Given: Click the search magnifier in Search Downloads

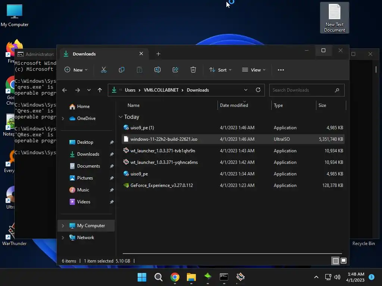Looking at the screenshot, I should pyautogui.click(x=337, y=90).
